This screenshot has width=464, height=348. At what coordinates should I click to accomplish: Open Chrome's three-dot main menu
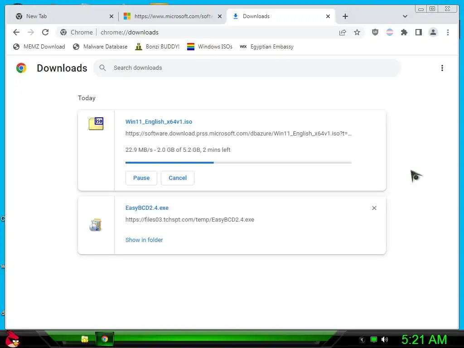pyautogui.click(x=448, y=32)
